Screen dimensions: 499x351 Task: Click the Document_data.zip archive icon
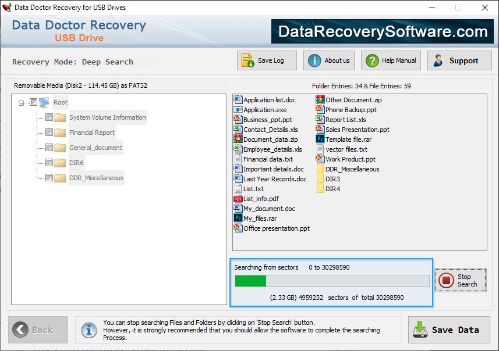(236, 139)
